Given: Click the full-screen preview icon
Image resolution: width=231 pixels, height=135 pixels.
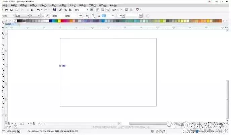Looking at the screenshot, I should (91, 10).
